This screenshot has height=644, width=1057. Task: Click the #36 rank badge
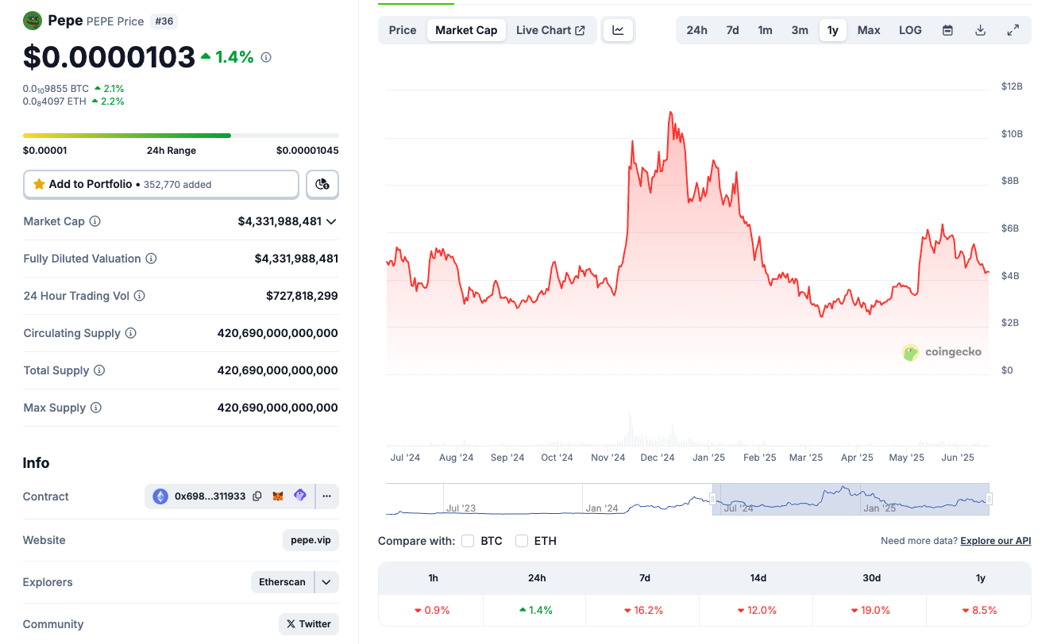pos(164,21)
